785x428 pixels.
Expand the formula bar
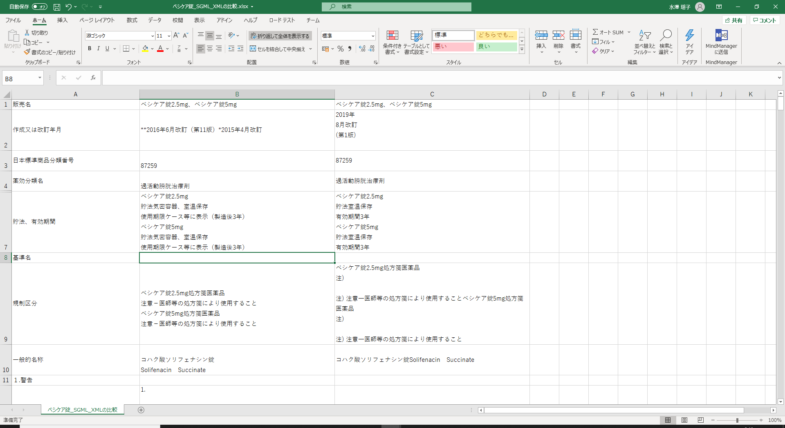point(779,78)
